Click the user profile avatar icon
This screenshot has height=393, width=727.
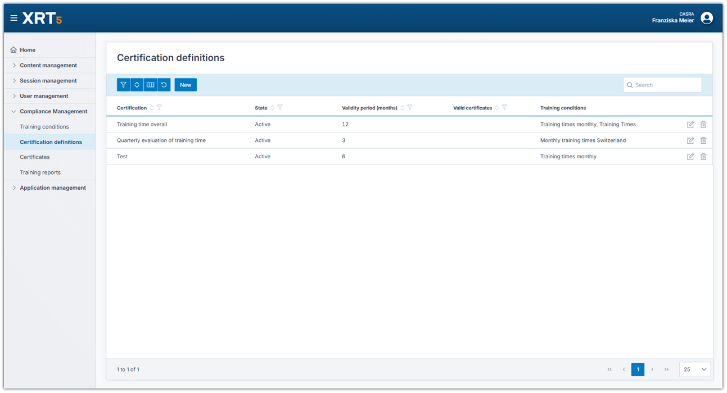click(707, 18)
